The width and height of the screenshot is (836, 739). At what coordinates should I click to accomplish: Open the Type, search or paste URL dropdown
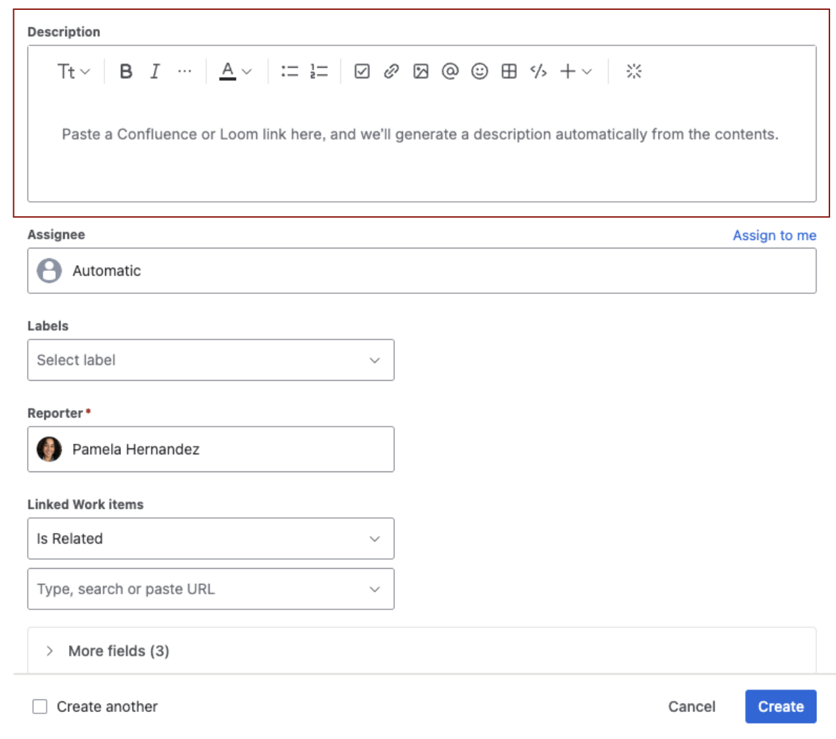click(x=211, y=589)
